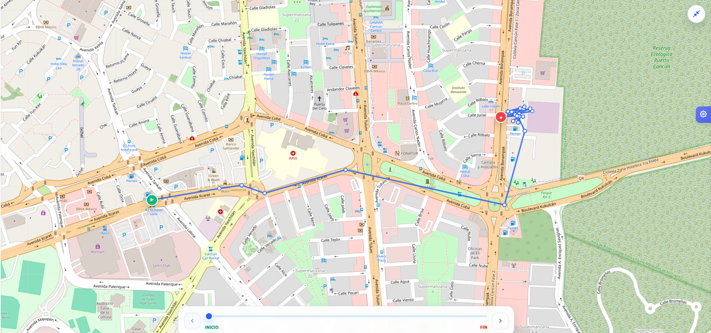711x333 pixels.
Task: Click the Hostel Orquideas bed icon
Action: click(262, 49)
